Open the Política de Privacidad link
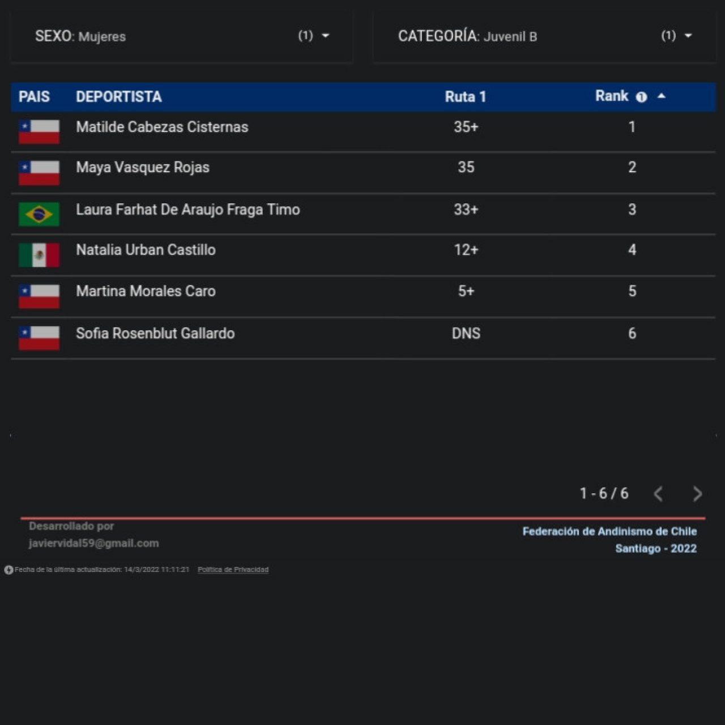725x725 pixels. click(x=233, y=570)
